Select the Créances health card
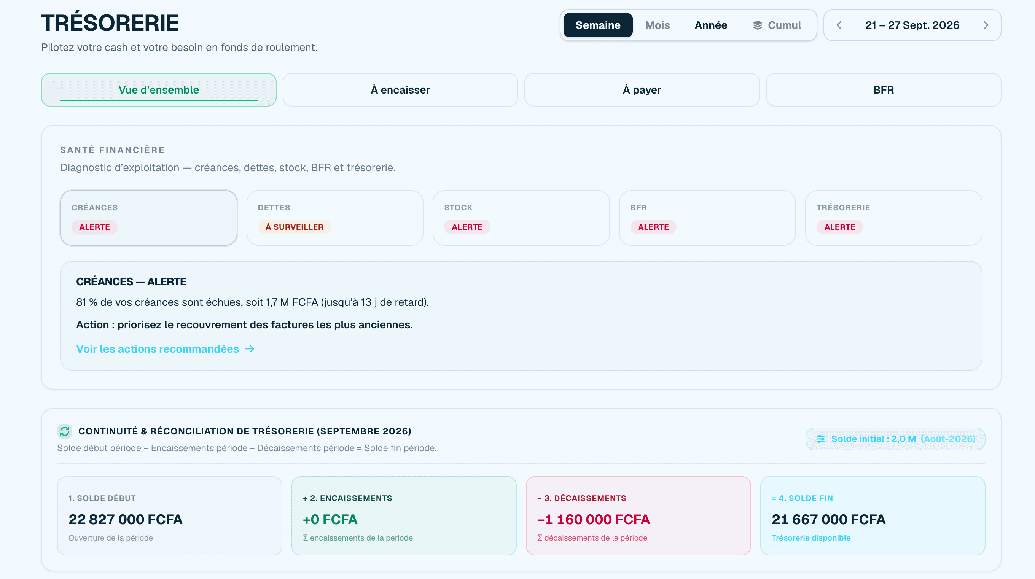The width and height of the screenshot is (1035, 579). click(149, 218)
